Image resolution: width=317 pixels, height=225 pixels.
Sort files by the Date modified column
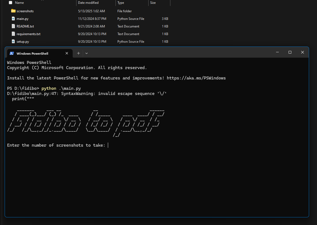click(x=88, y=2)
